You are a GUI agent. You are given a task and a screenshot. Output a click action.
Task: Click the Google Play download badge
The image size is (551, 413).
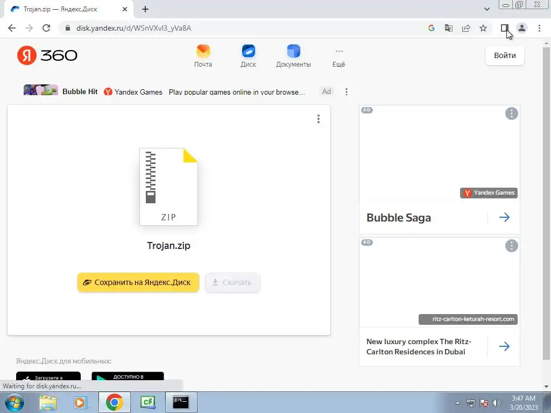[x=128, y=376]
